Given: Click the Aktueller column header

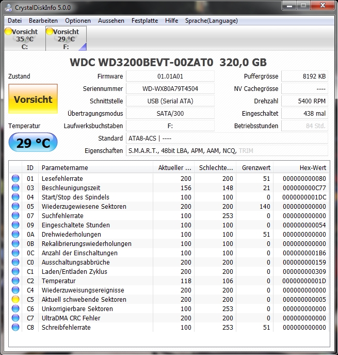Looking at the screenshot, I should 173,168.
